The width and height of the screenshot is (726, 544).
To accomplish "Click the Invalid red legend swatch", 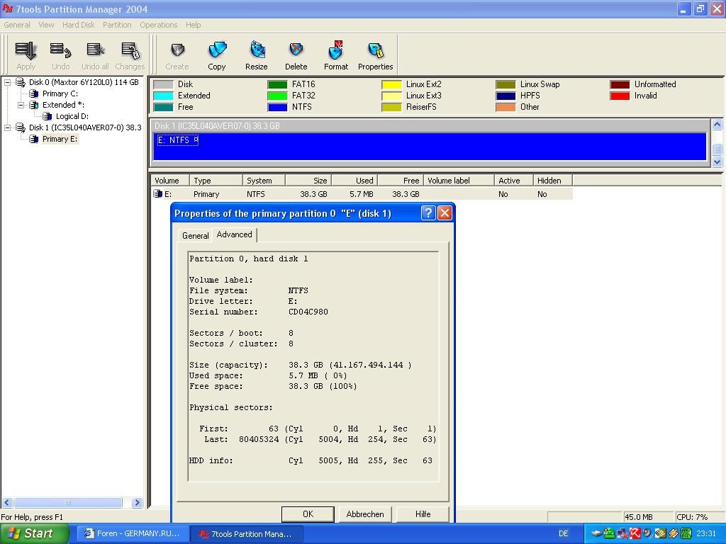I will 620,96.
